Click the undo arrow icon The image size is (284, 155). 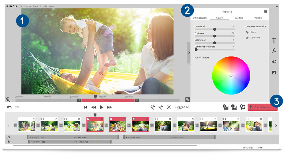coord(9,107)
